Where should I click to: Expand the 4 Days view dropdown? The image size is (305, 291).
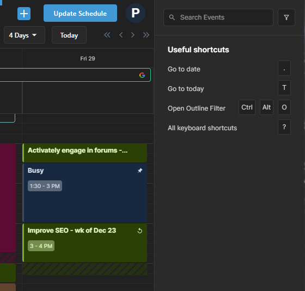pyautogui.click(x=25, y=35)
